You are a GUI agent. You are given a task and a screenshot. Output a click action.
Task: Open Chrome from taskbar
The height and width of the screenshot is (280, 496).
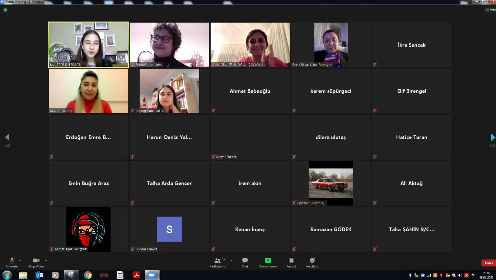coord(88,275)
